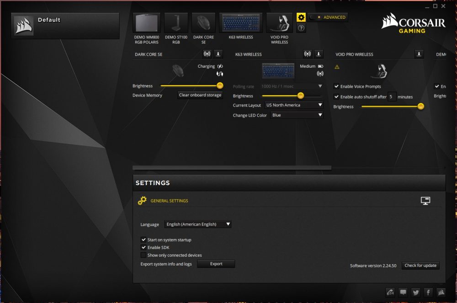Toggle Enable SDK checkbox
457x303 pixels.
coord(143,247)
